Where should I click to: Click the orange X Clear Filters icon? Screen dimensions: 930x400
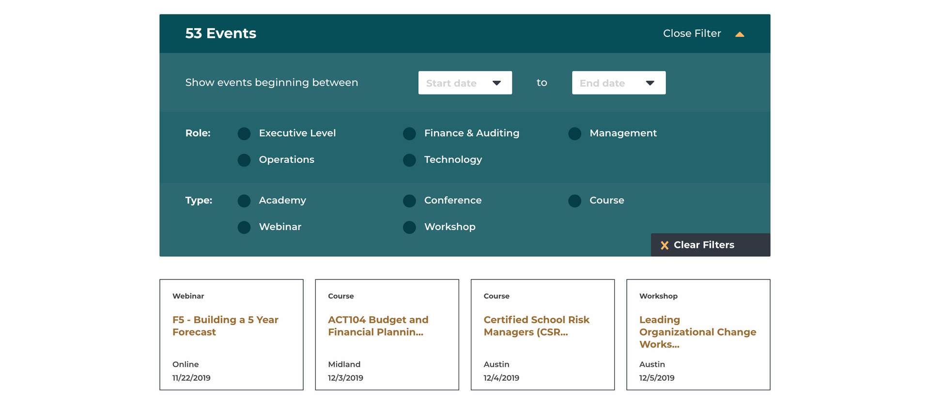665,246
